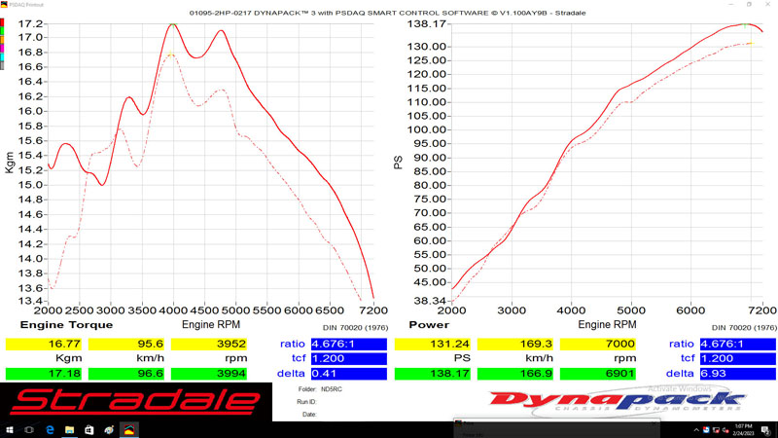Screen dimensions: 778x438
Task: Click the PSDAQ Printout title bar icon
Action: pyautogui.click(x=4, y=5)
